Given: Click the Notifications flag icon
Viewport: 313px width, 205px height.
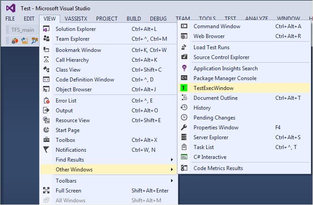Looking at the screenshot, I should point(46,149).
